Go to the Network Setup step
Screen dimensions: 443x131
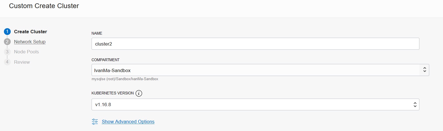click(x=30, y=42)
